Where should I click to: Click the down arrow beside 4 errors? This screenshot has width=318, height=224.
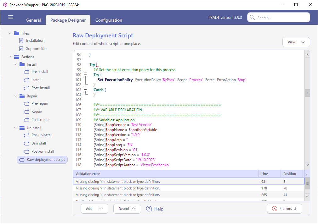coord(295,209)
